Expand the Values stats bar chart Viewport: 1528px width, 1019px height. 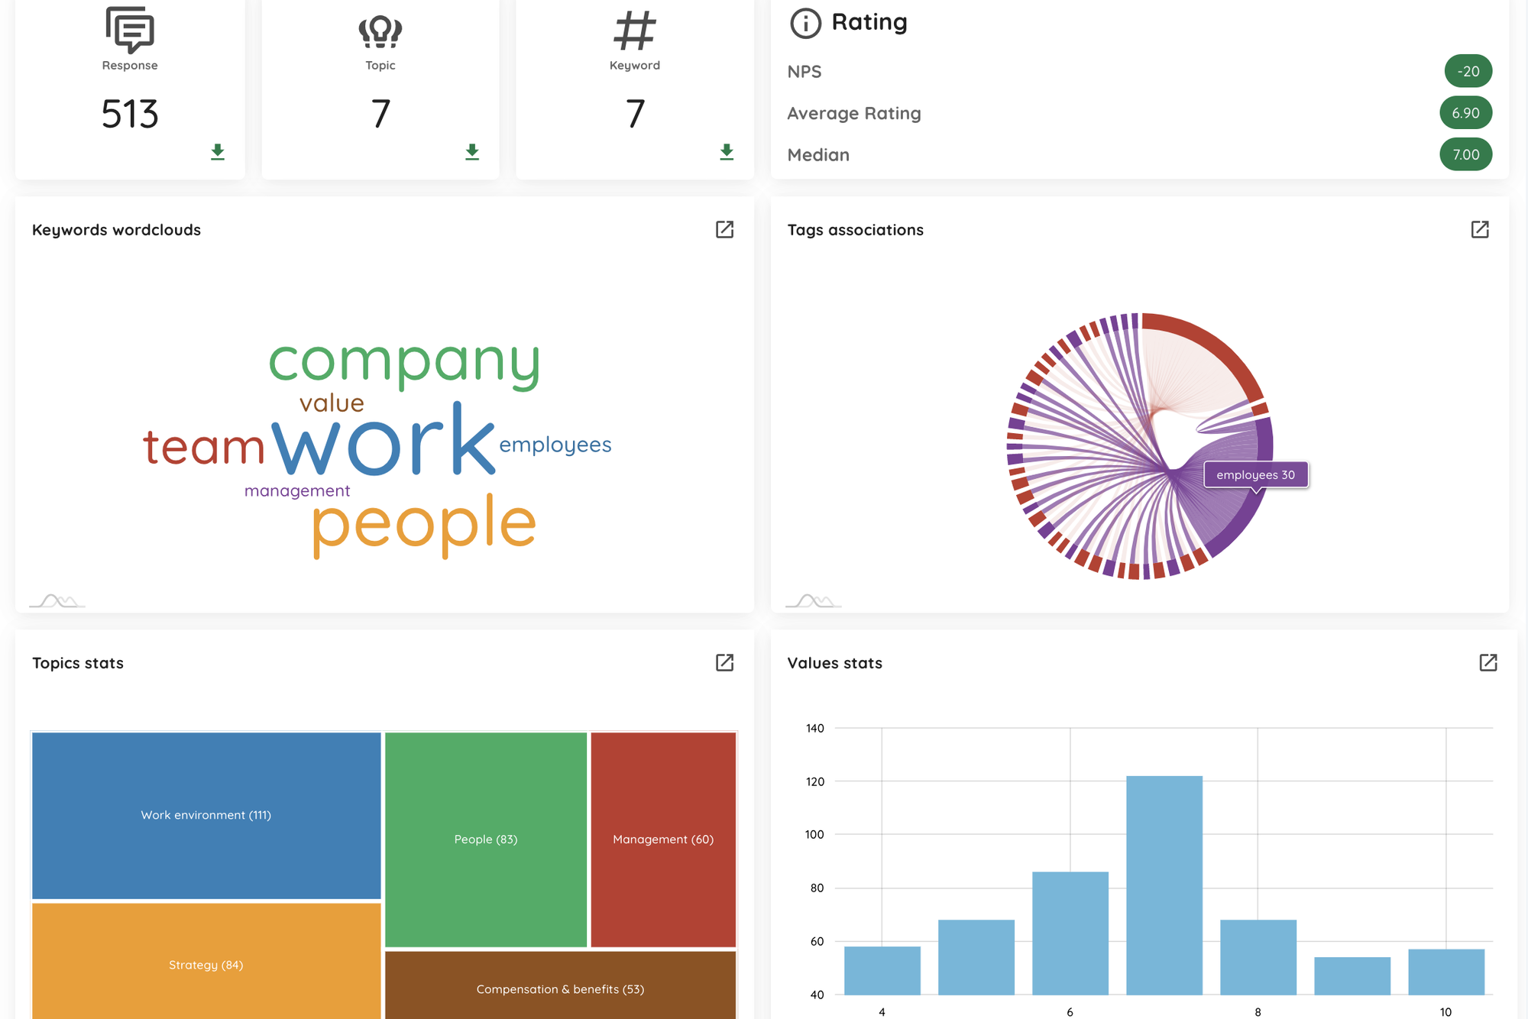coord(1487,662)
